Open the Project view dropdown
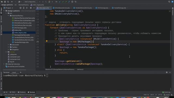 (8, 8)
